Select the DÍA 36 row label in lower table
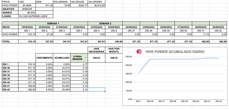Screen dimensions: 229x109 point(10,68)
